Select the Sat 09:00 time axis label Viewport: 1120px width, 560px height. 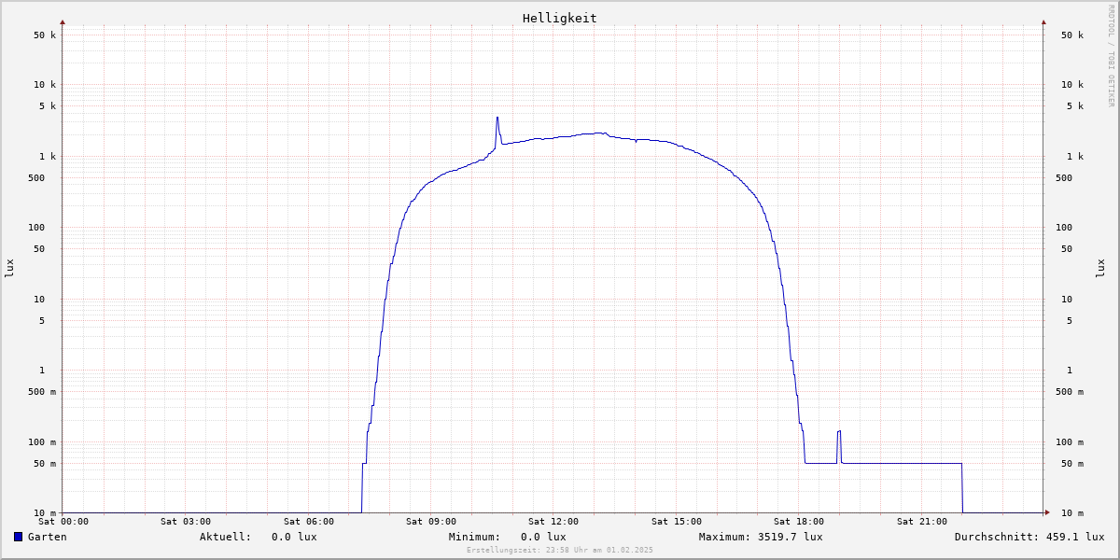tap(431, 522)
